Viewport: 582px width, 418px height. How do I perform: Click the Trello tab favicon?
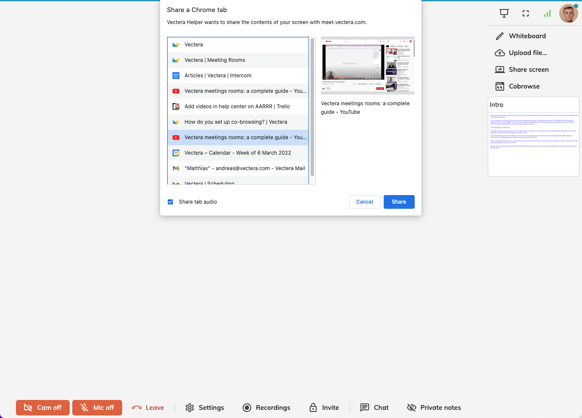point(176,107)
